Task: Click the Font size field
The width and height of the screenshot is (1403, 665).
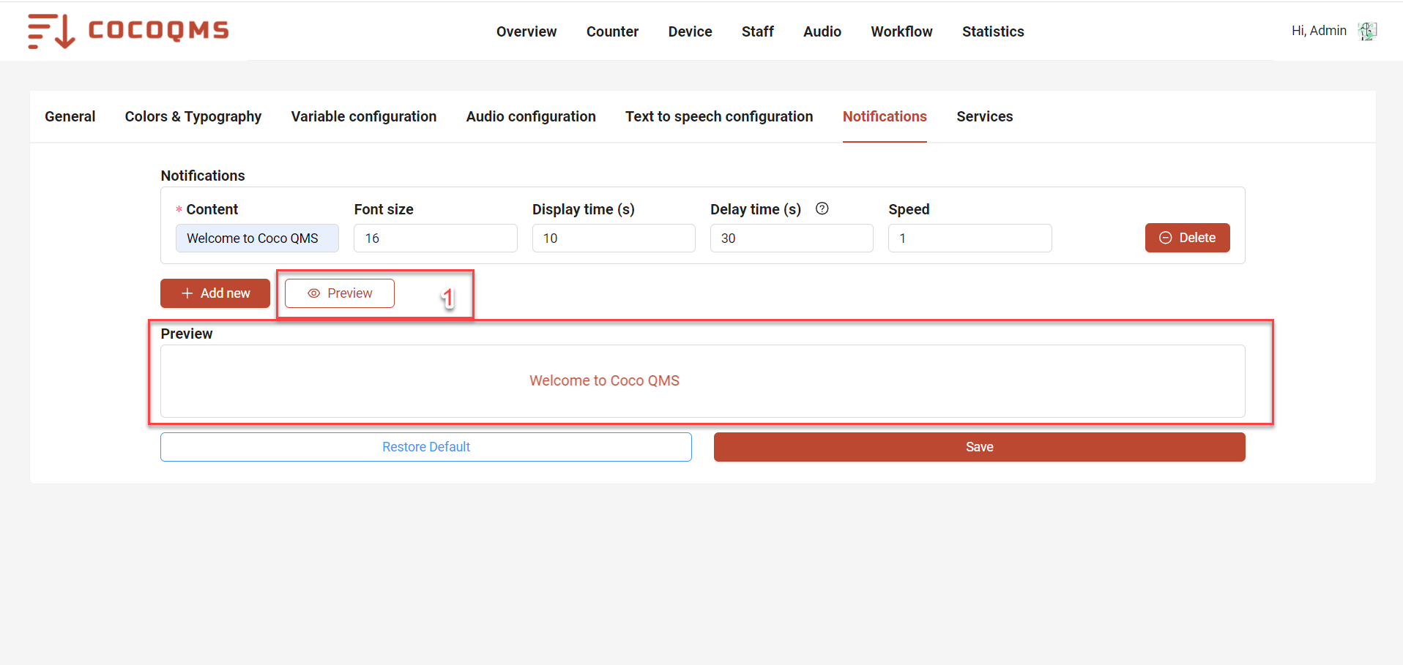Action: (436, 238)
